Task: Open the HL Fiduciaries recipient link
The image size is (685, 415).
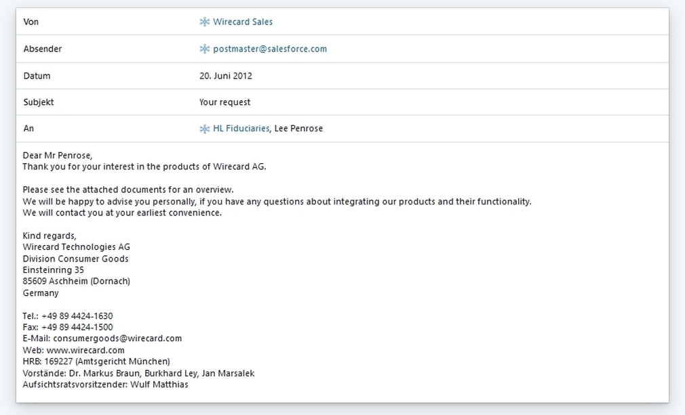Action: click(241, 129)
